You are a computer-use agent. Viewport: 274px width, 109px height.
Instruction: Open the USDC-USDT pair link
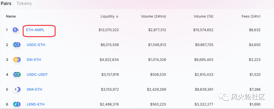37,75
